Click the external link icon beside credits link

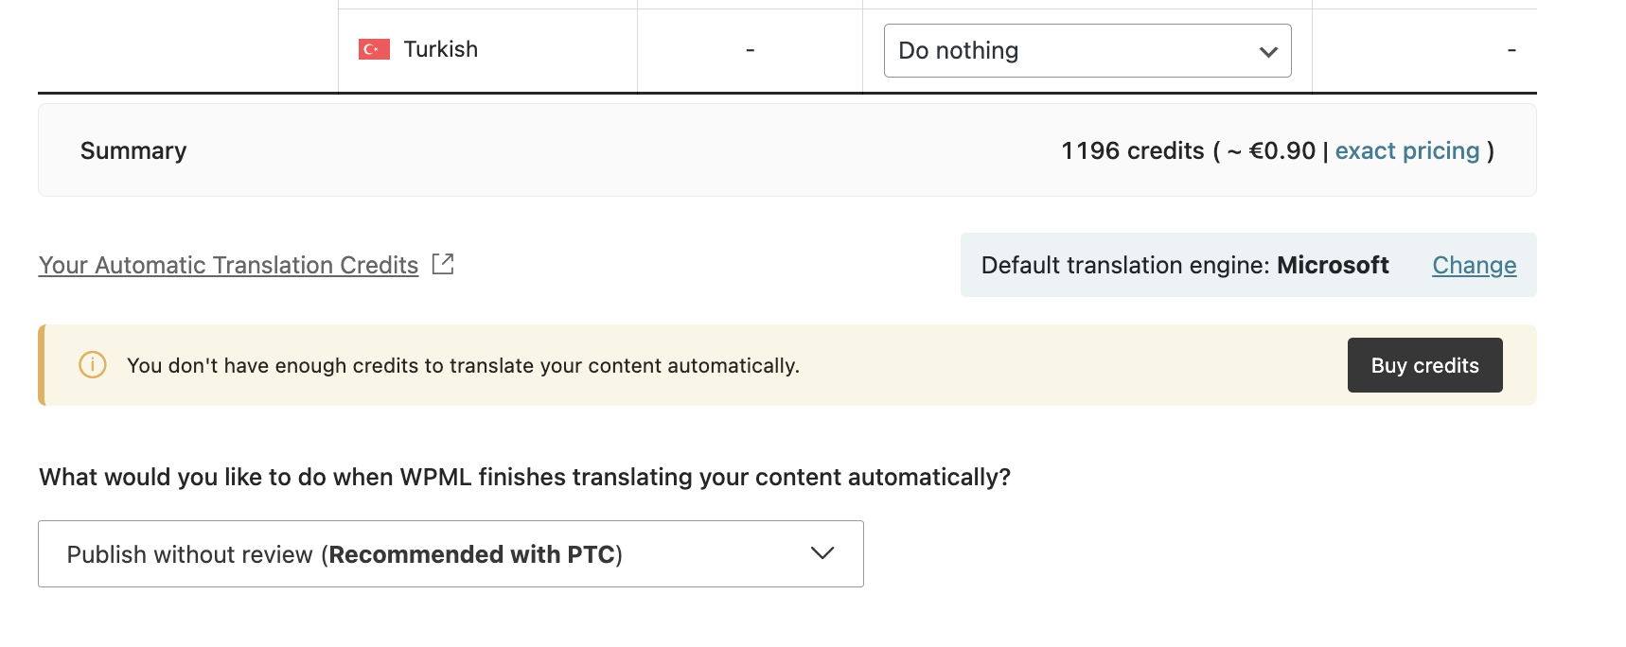pos(443,264)
